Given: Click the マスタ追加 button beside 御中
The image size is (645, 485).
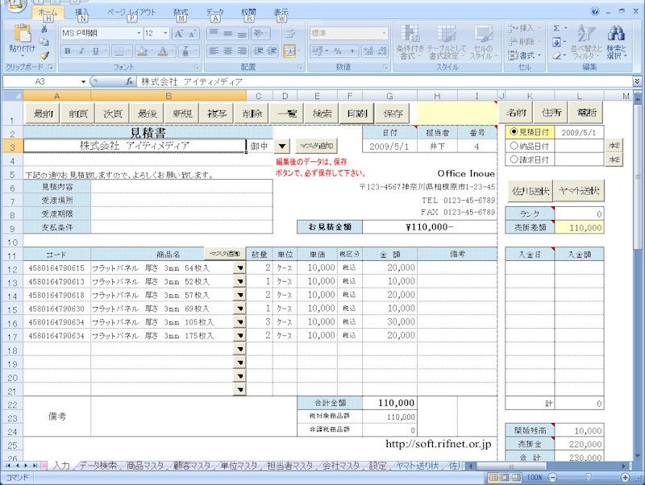Looking at the screenshot, I should (x=316, y=146).
